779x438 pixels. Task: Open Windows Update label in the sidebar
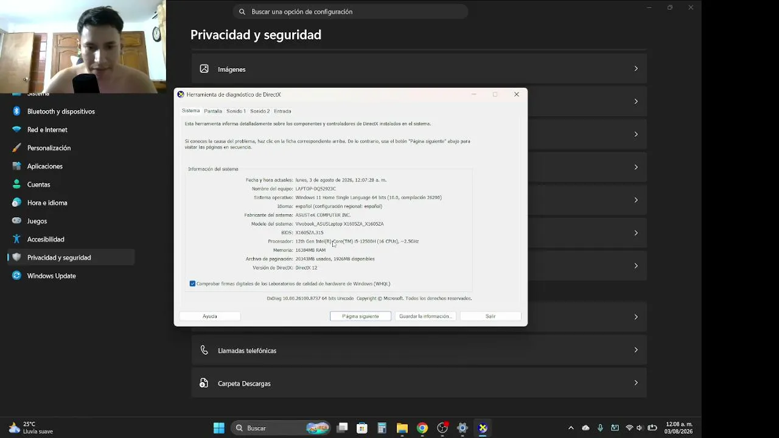[52, 276]
